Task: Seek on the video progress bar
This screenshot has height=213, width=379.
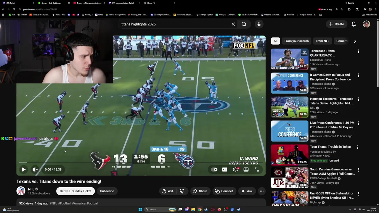Action: click(x=141, y=162)
